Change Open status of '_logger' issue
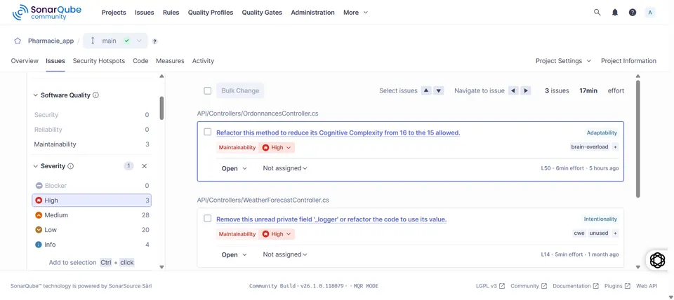Viewport: 674px width, 300px height. tap(234, 255)
